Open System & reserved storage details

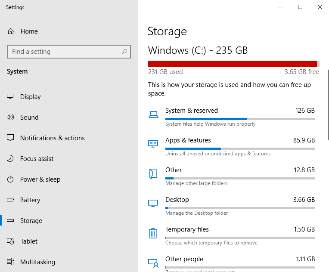tap(232, 117)
